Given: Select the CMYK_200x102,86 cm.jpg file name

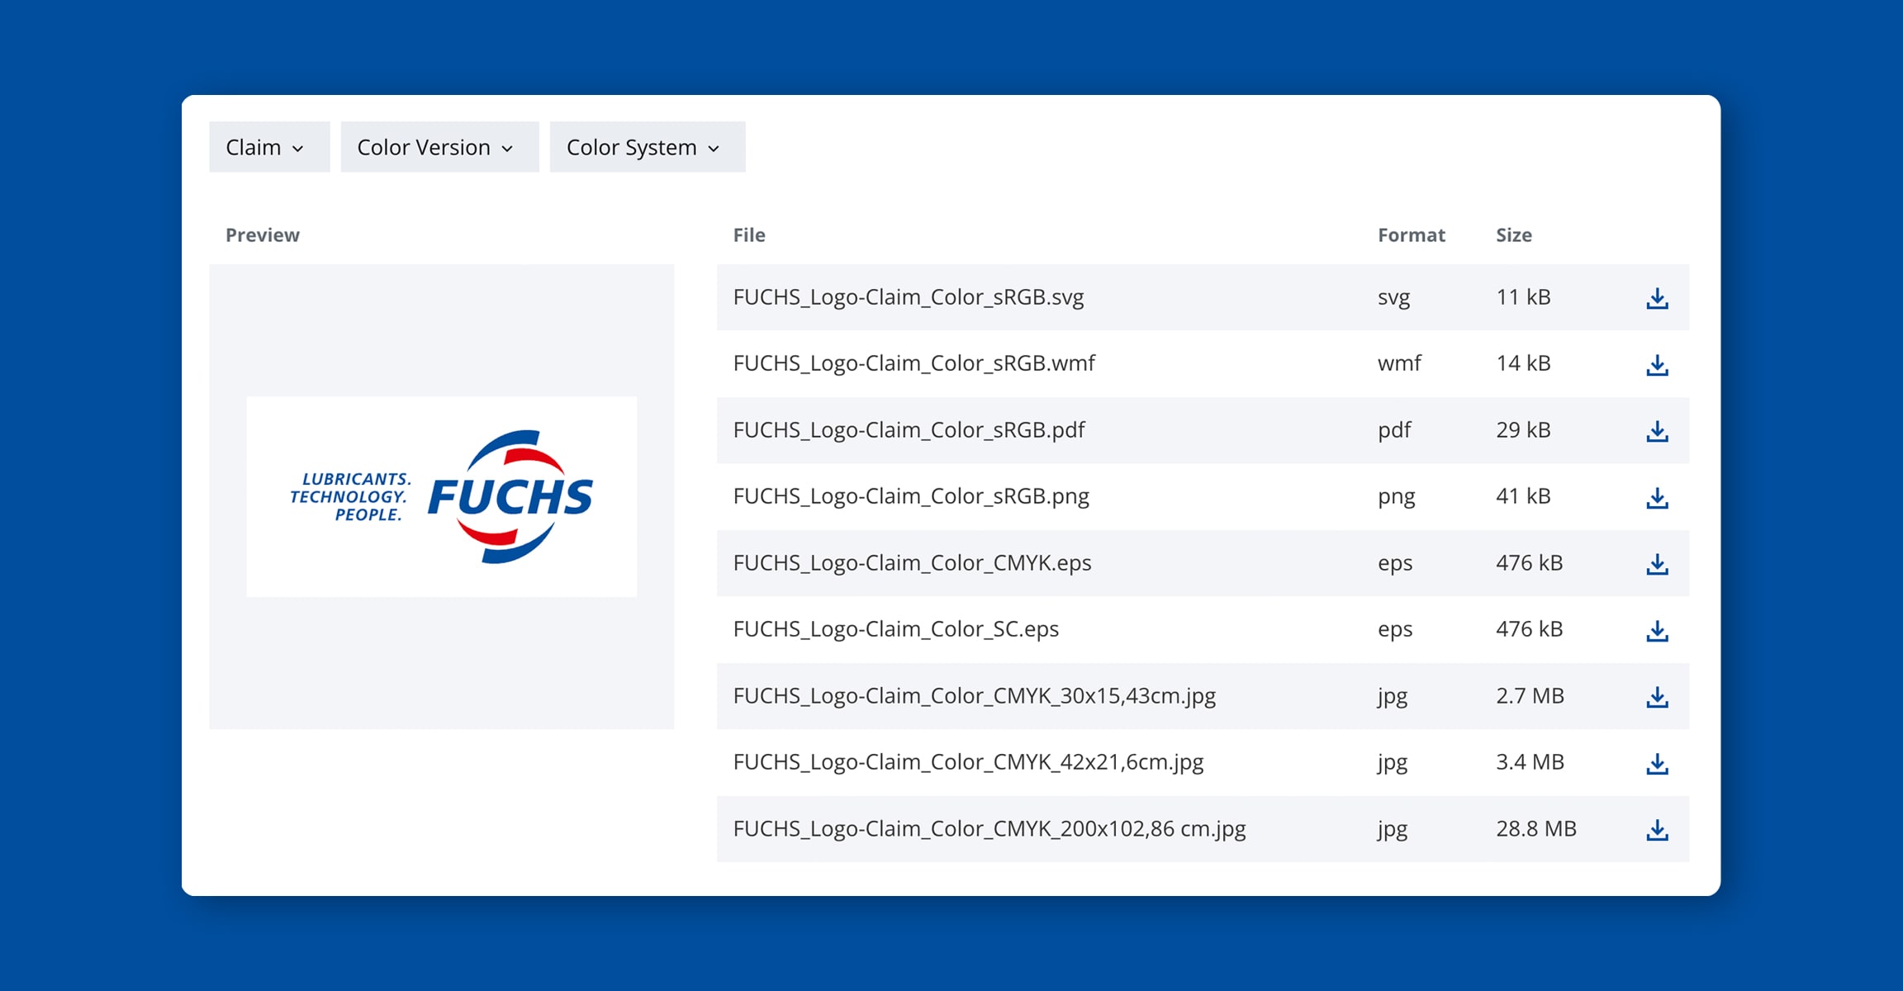Looking at the screenshot, I should (989, 829).
